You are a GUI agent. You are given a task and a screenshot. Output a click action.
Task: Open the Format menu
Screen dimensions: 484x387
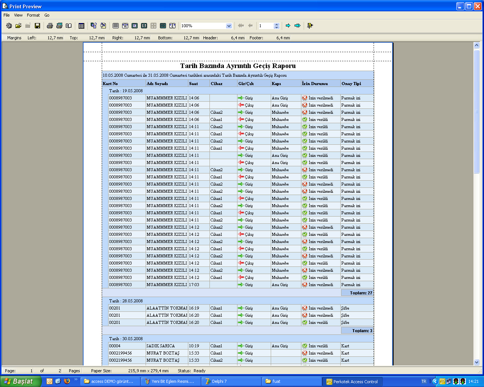tap(33, 15)
